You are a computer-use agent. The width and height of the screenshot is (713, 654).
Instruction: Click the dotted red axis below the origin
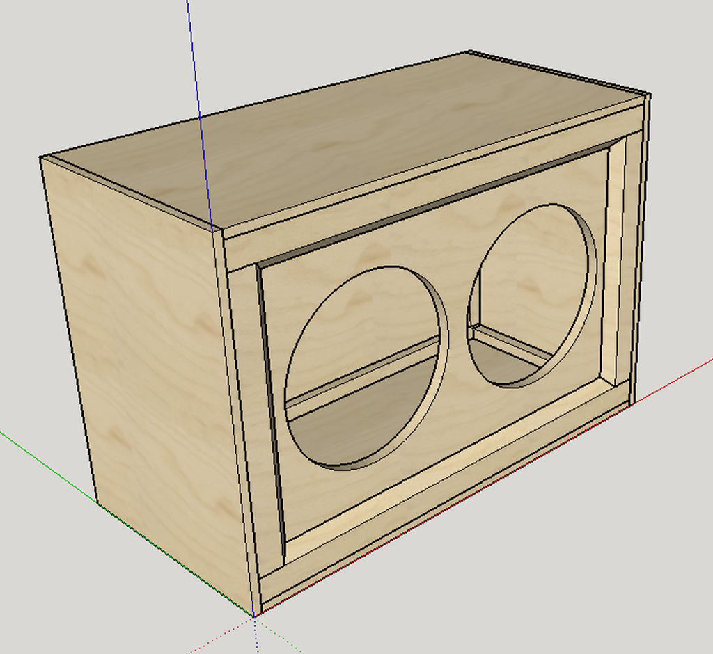223,635
